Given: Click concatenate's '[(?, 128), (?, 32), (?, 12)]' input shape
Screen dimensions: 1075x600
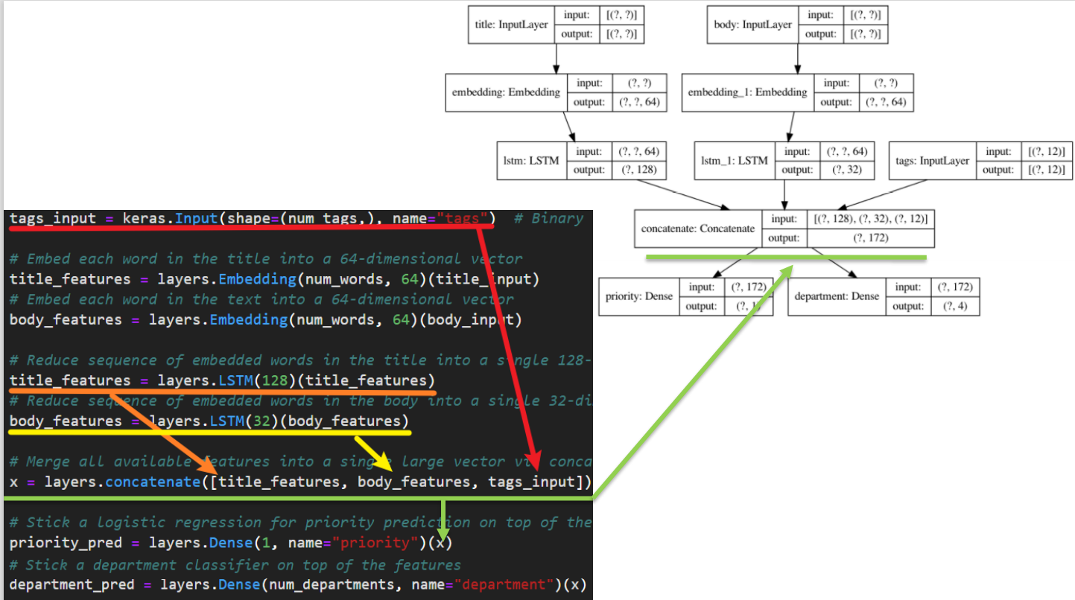Looking at the screenshot, I should pyautogui.click(x=871, y=219).
